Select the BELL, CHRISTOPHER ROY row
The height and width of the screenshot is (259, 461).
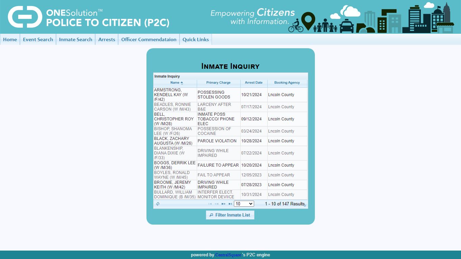tap(231, 119)
